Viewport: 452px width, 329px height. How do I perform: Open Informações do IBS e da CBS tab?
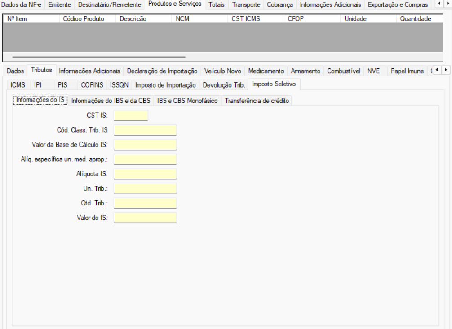coord(111,101)
